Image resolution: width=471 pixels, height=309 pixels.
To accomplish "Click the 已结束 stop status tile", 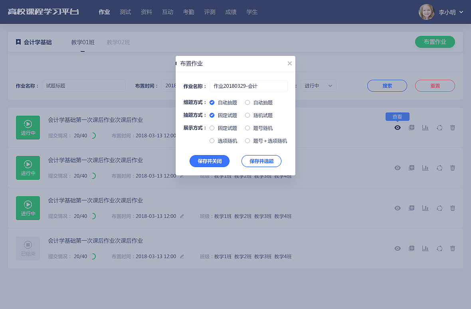I will 28,248.
